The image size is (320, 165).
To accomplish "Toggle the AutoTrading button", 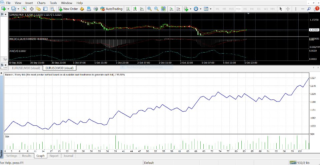I will pyautogui.click(x=111, y=9).
